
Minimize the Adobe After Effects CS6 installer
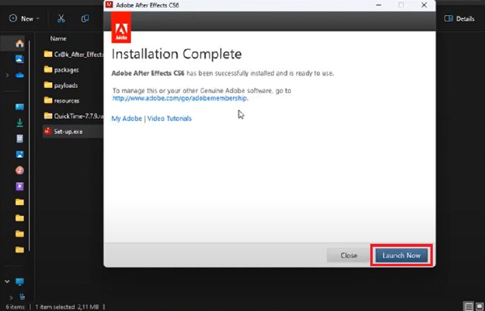tap(378, 5)
